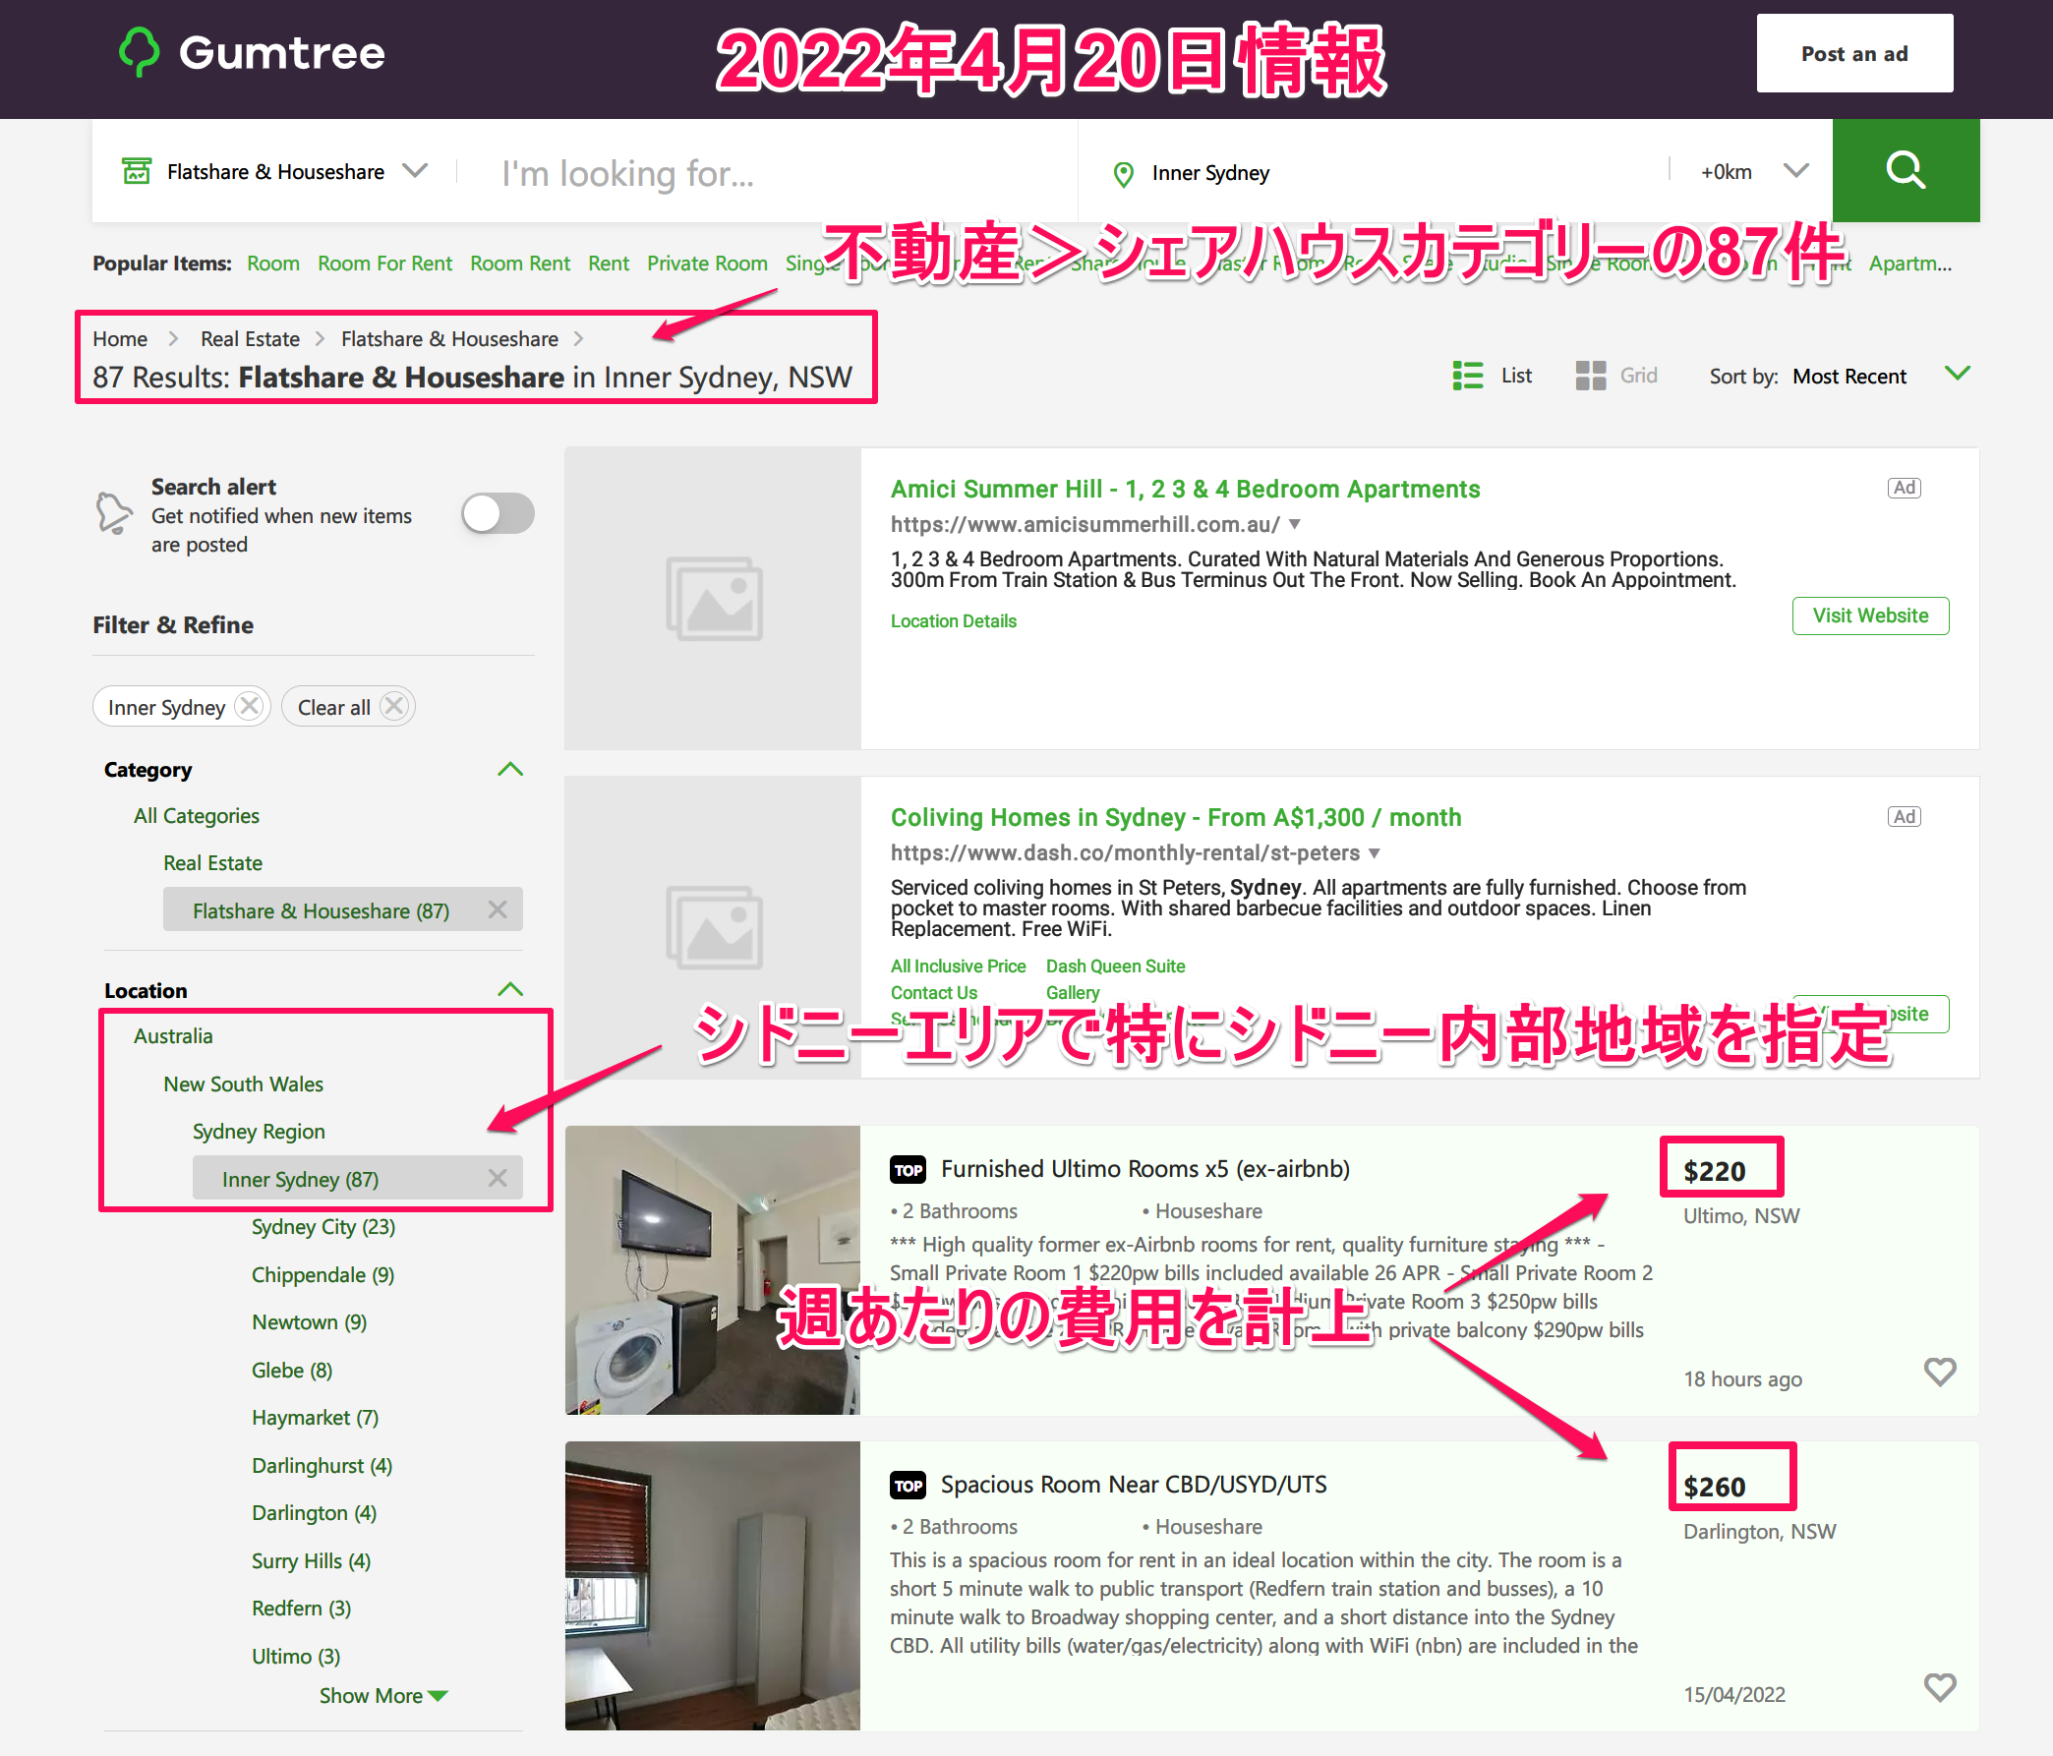Click TOP badge on Furnished Ultimo Rooms

click(908, 1170)
